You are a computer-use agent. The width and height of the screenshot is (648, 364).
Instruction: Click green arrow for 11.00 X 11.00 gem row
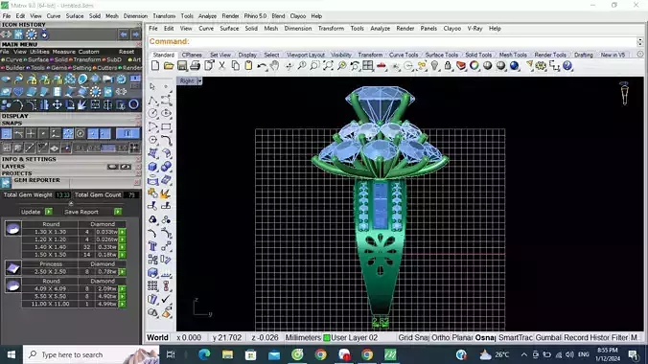pos(123,304)
